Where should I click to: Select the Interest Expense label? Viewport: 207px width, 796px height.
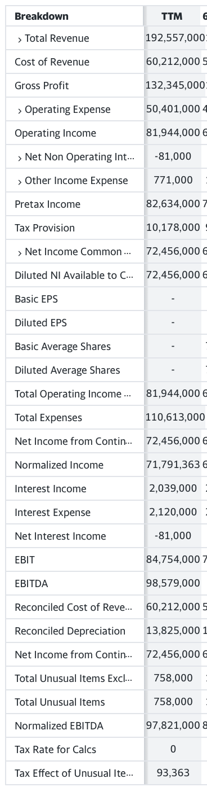pyautogui.click(x=52, y=513)
